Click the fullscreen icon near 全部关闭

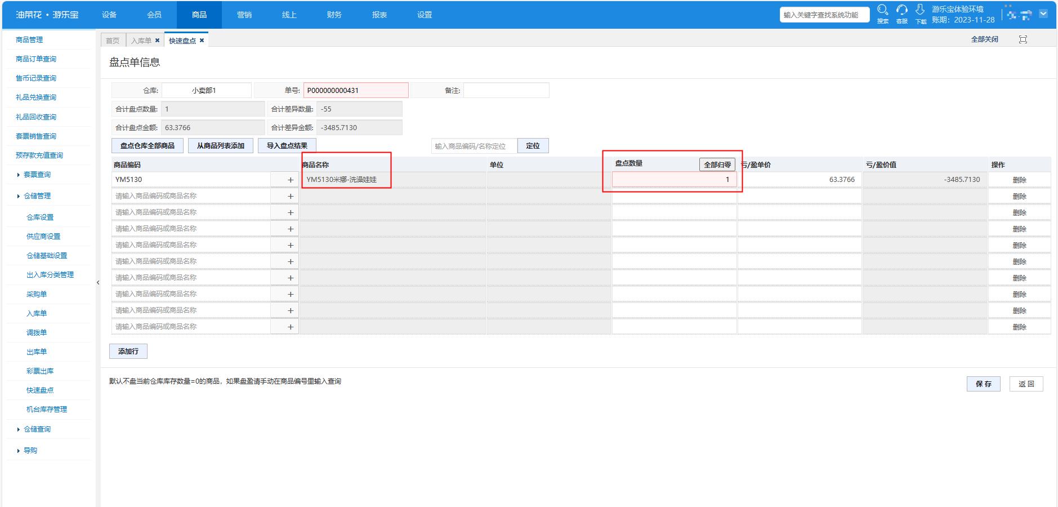(x=1023, y=39)
